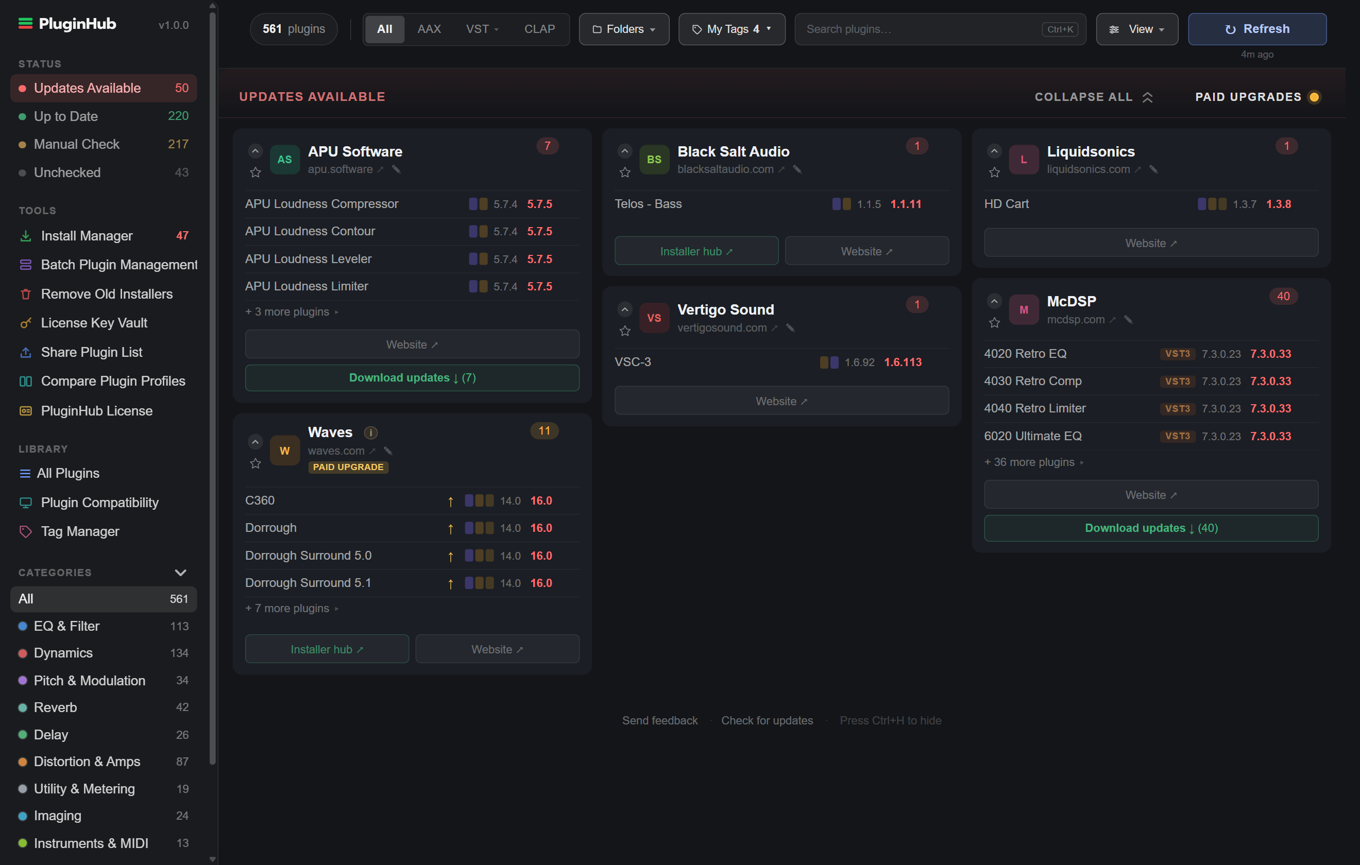Click the Waves info icon
The image size is (1360, 865).
pyautogui.click(x=370, y=432)
